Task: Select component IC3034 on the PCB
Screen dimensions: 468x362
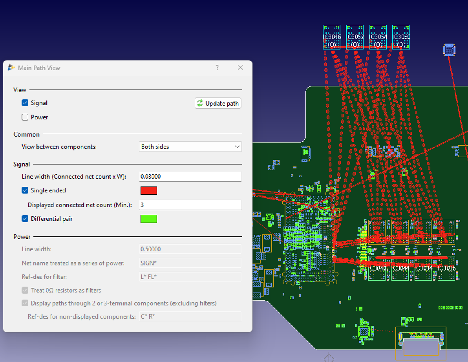Action: tap(423, 268)
